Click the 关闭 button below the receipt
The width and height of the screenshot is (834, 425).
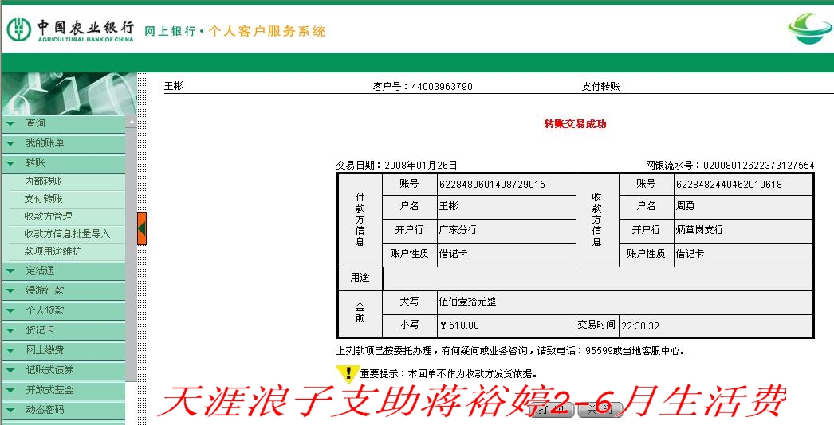(600, 409)
